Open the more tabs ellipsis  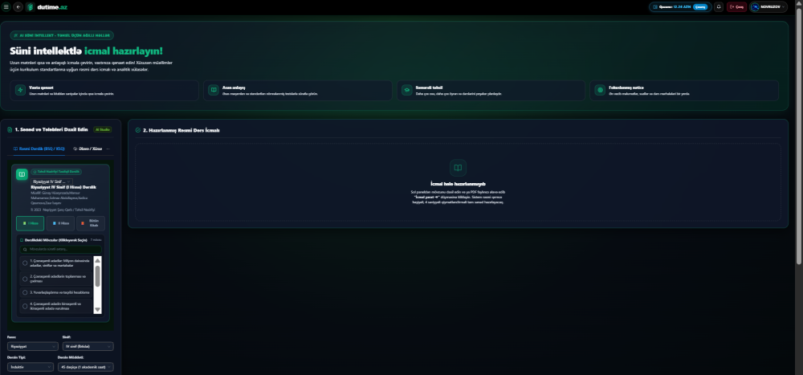click(x=108, y=149)
